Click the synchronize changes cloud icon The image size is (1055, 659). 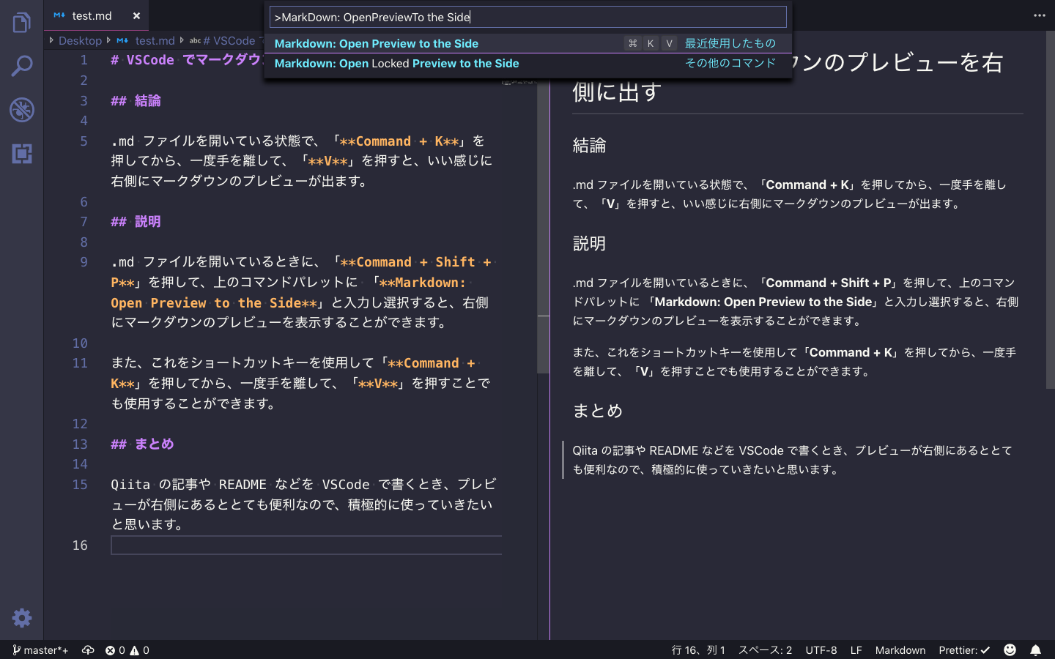coord(88,649)
